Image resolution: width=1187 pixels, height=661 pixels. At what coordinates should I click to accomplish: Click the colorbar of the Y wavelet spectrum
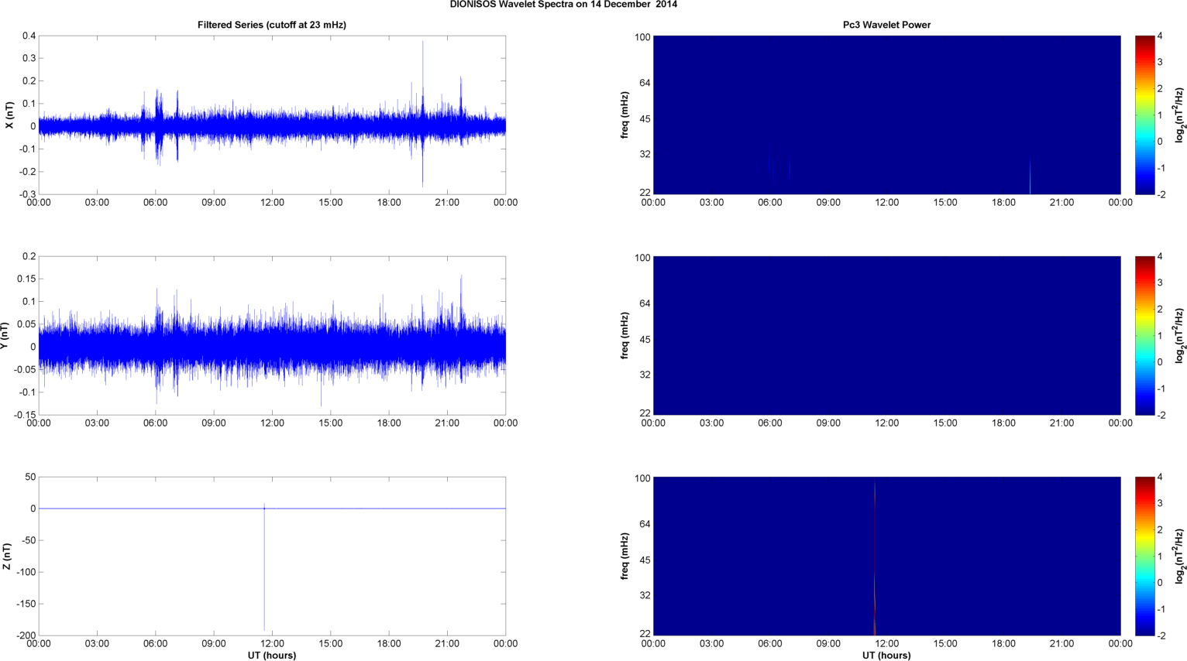tap(1144, 335)
